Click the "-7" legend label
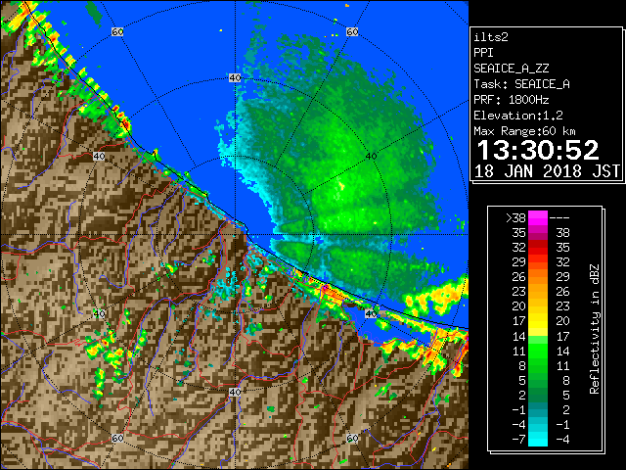This screenshot has height=470, width=626. click(519, 440)
